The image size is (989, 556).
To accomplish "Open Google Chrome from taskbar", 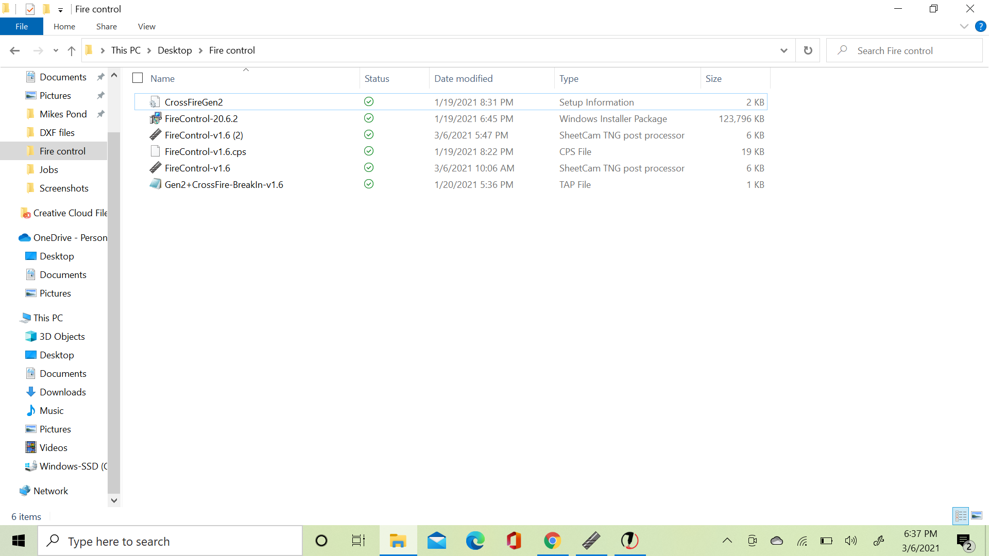I will (x=552, y=541).
